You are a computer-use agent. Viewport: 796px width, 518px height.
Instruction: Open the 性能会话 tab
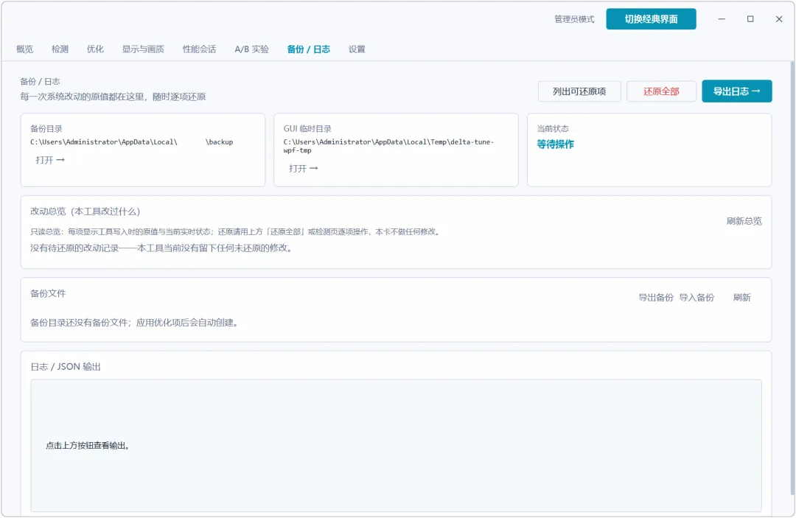pyautogui.click(x=199, y=49)
